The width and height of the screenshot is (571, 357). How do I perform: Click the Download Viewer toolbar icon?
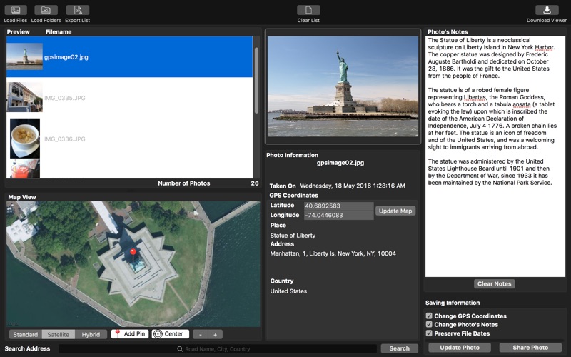[547, 10]
